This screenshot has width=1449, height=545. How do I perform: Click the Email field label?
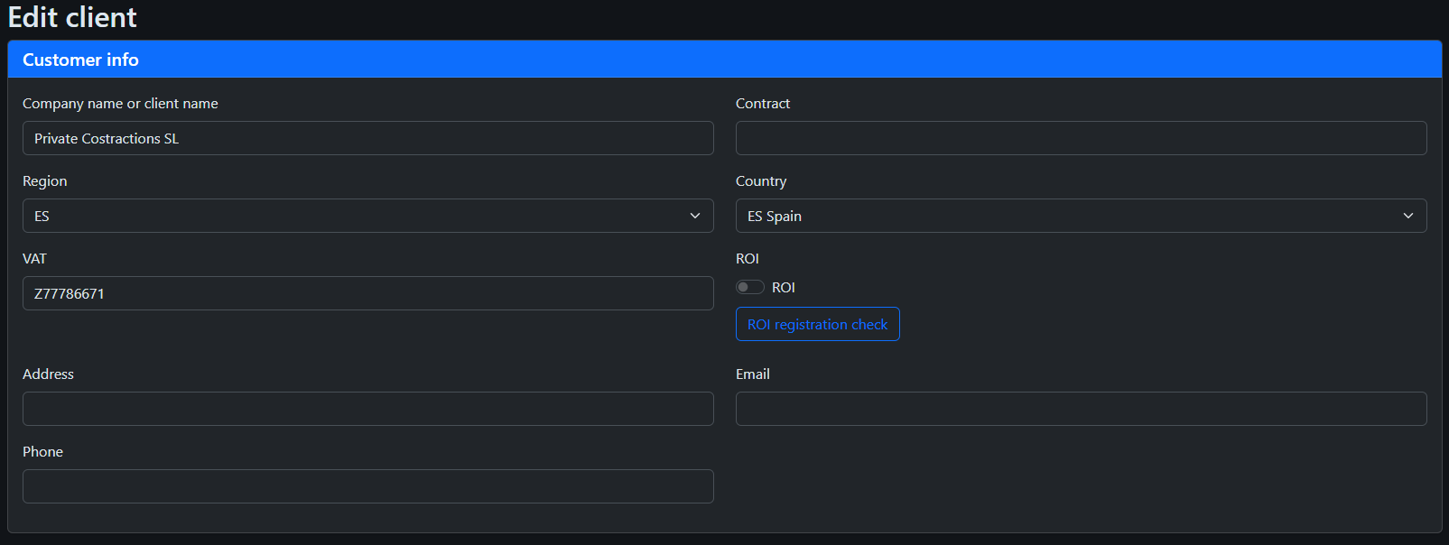[753, 374]
